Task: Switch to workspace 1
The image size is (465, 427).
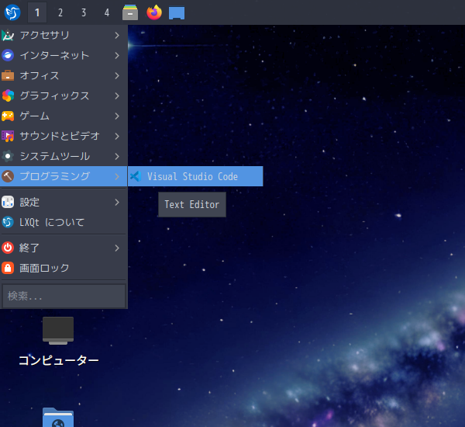Action: pos(37,12)
